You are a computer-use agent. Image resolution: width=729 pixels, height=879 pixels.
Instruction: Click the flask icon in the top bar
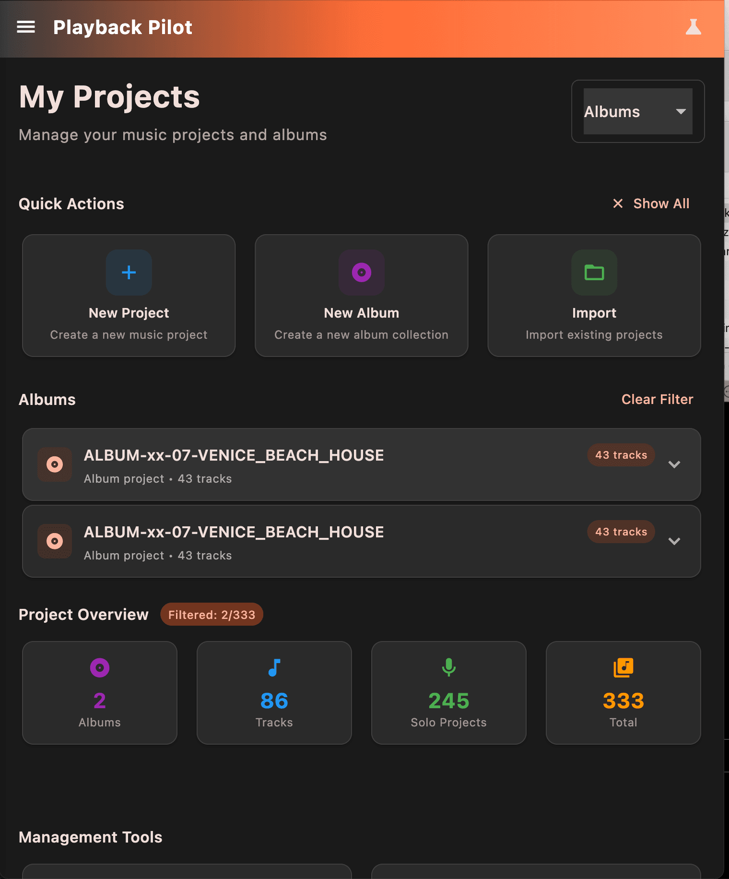694,27
